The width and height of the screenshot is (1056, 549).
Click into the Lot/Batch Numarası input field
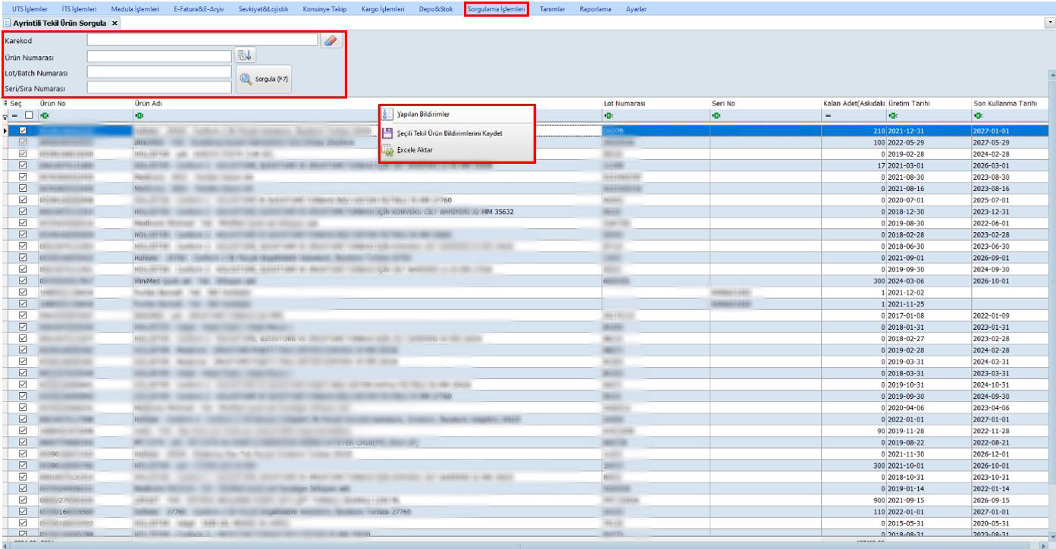[x=158, y=72]
